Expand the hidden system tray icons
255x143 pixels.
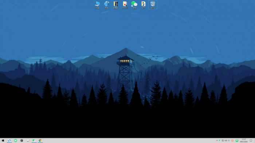[x=217, y=140]
